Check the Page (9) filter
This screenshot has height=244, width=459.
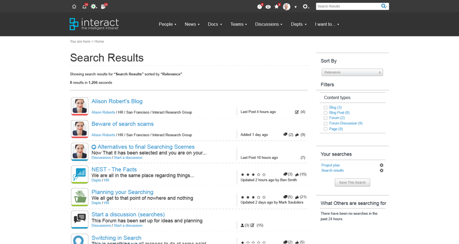(x=325, y=129)
